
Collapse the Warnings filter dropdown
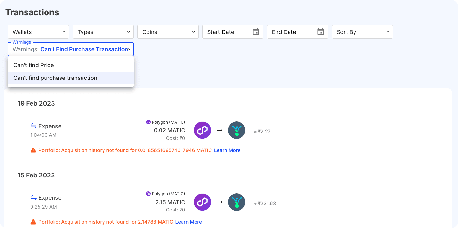coord(128,50)
